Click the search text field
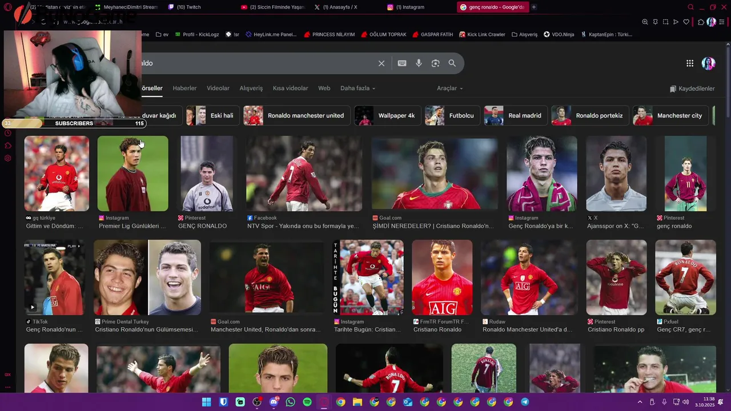Image resolution: width=731 pixels, height=411 pixels. click(257, 63)
